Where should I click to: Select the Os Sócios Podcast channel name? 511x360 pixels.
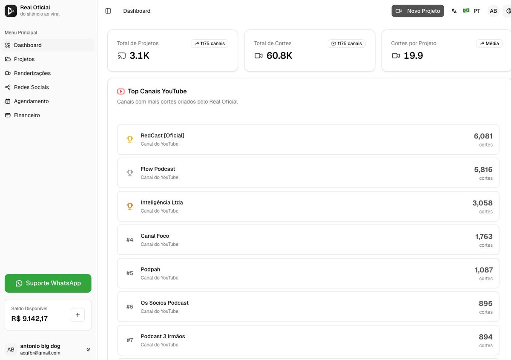click(x=165, y=303)
